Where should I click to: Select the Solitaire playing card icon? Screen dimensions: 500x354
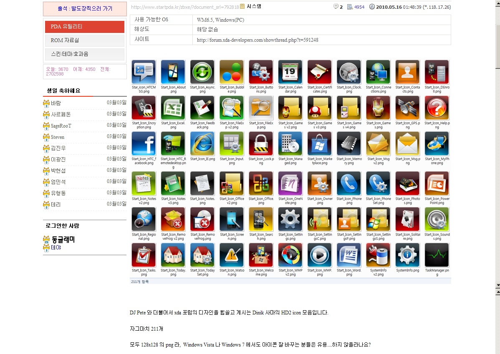pos(407,219)
